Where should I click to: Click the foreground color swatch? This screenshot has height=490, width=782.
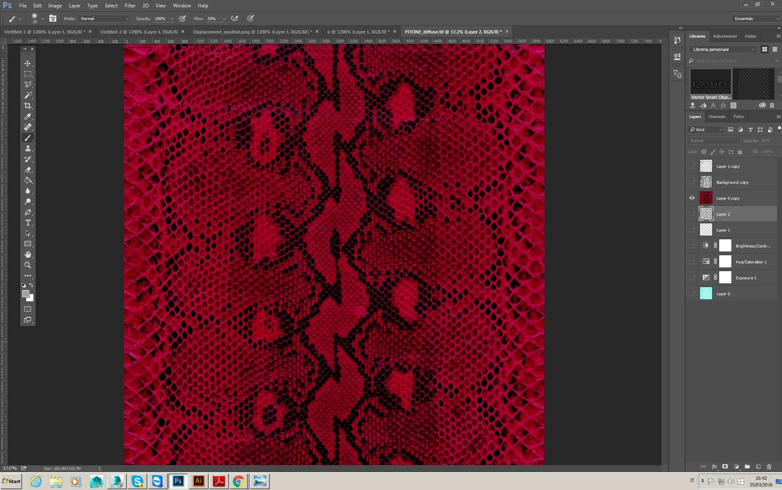pos(25,294)
